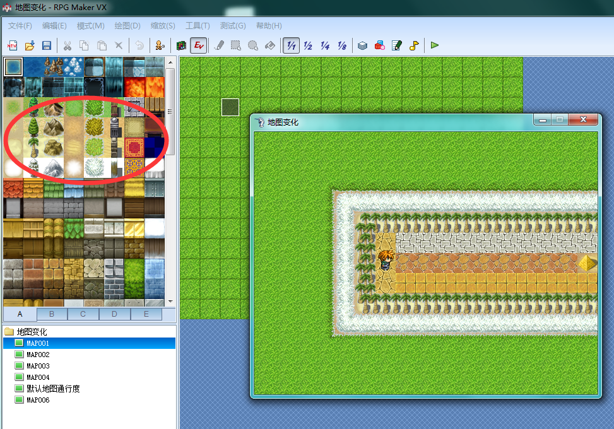Image resolution: width=614 pixels, height=429 pixels.
Task: Select MAP006 in the map tree
Action: [x=38, y=400]
